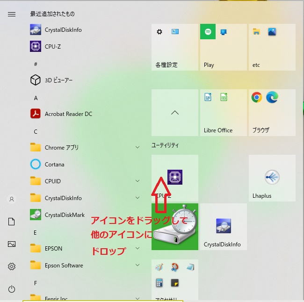Open the CrystalDiskInfo tile
This screenshot has width=304, height=302.
tap(224, 227)
